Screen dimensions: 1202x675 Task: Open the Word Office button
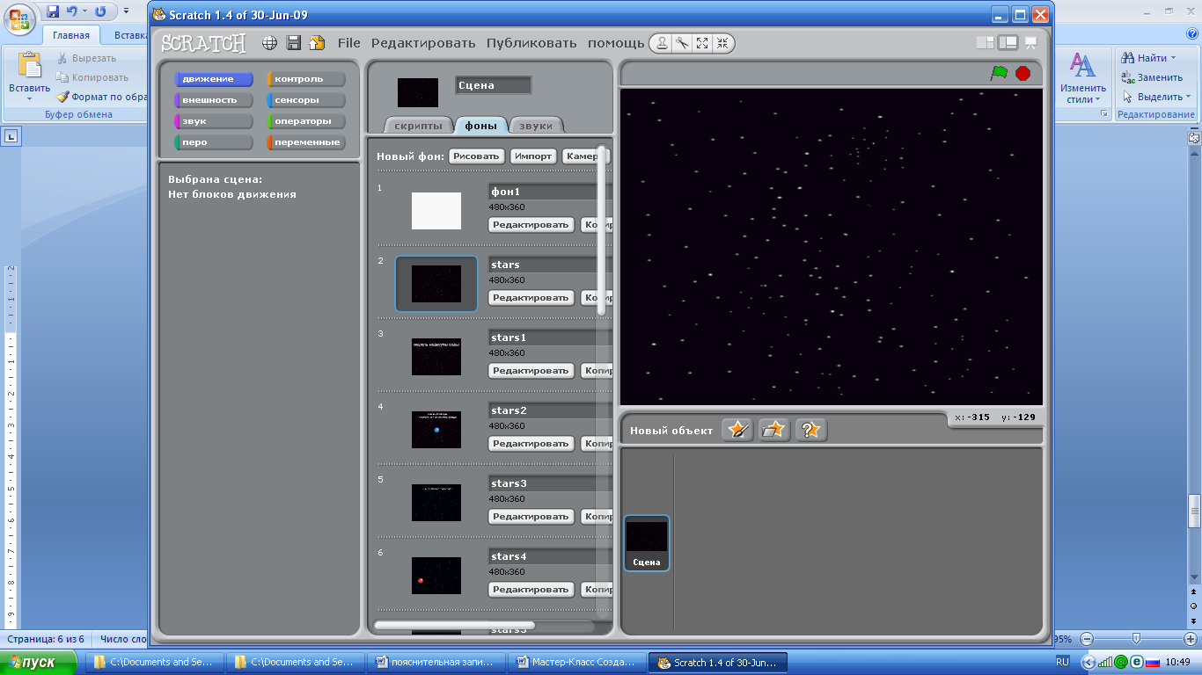19,19
